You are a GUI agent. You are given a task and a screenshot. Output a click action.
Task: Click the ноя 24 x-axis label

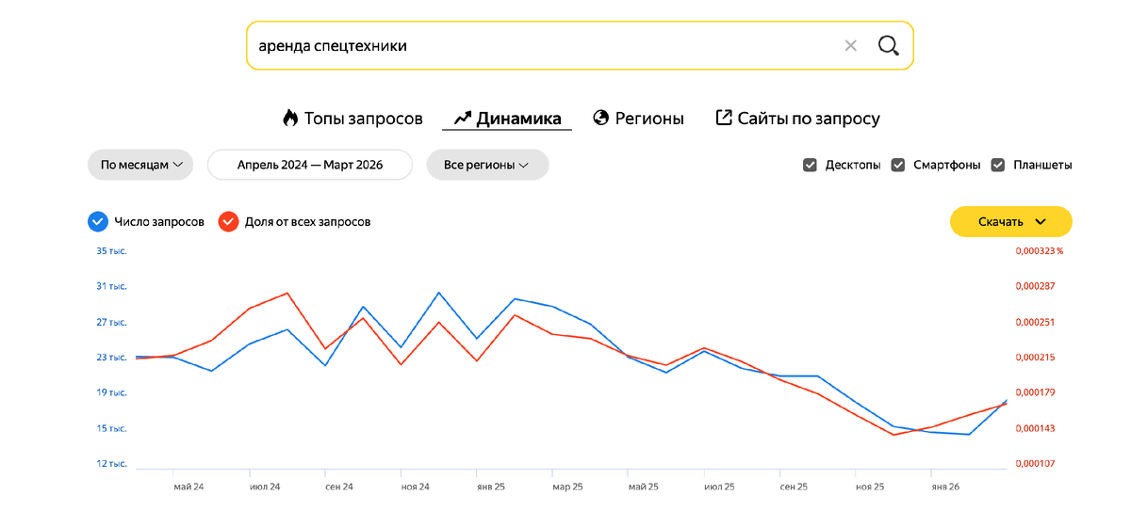coord(416,487)
